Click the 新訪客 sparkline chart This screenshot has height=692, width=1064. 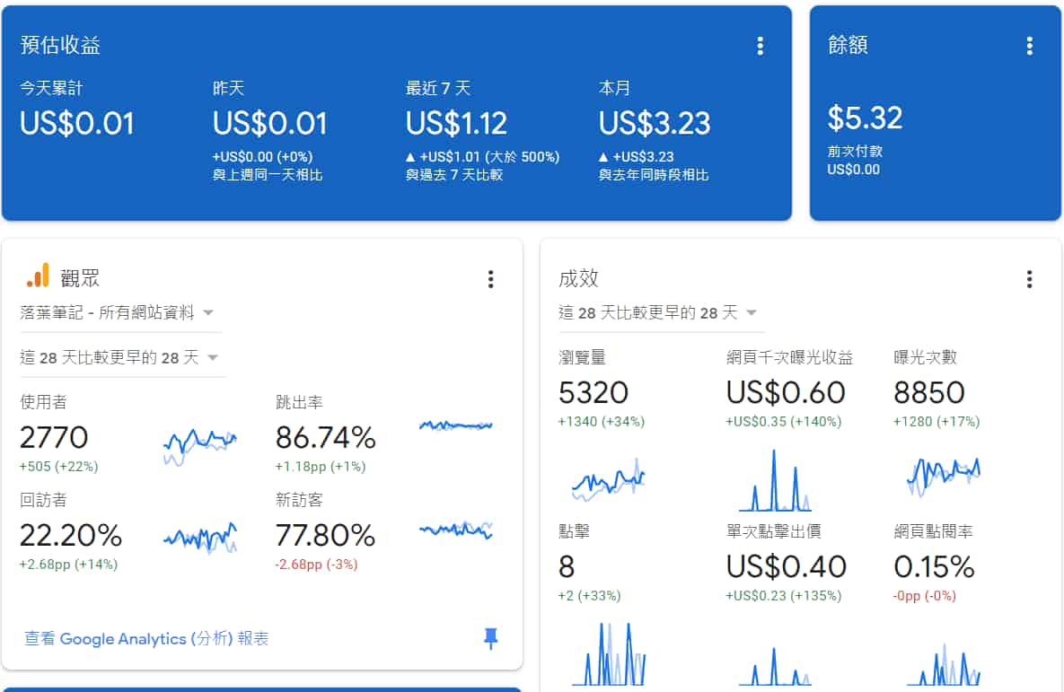pos(456,530)
